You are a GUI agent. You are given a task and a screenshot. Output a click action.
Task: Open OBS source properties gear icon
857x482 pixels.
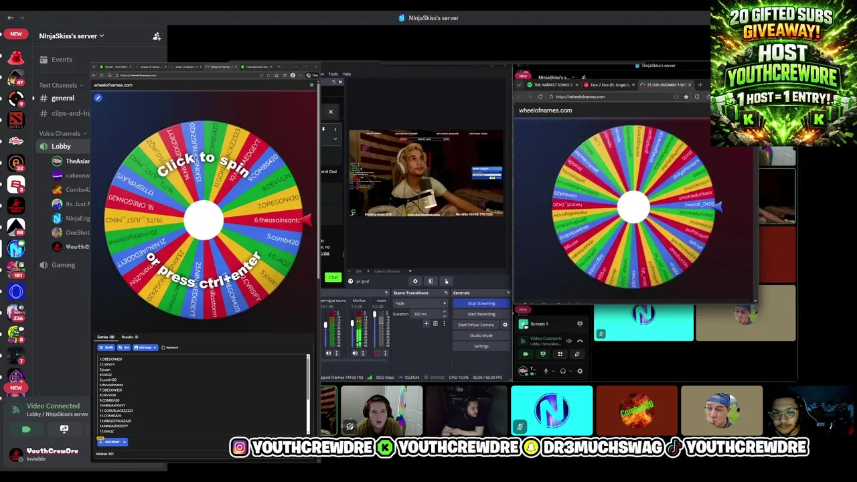click(x=415, y=281)
